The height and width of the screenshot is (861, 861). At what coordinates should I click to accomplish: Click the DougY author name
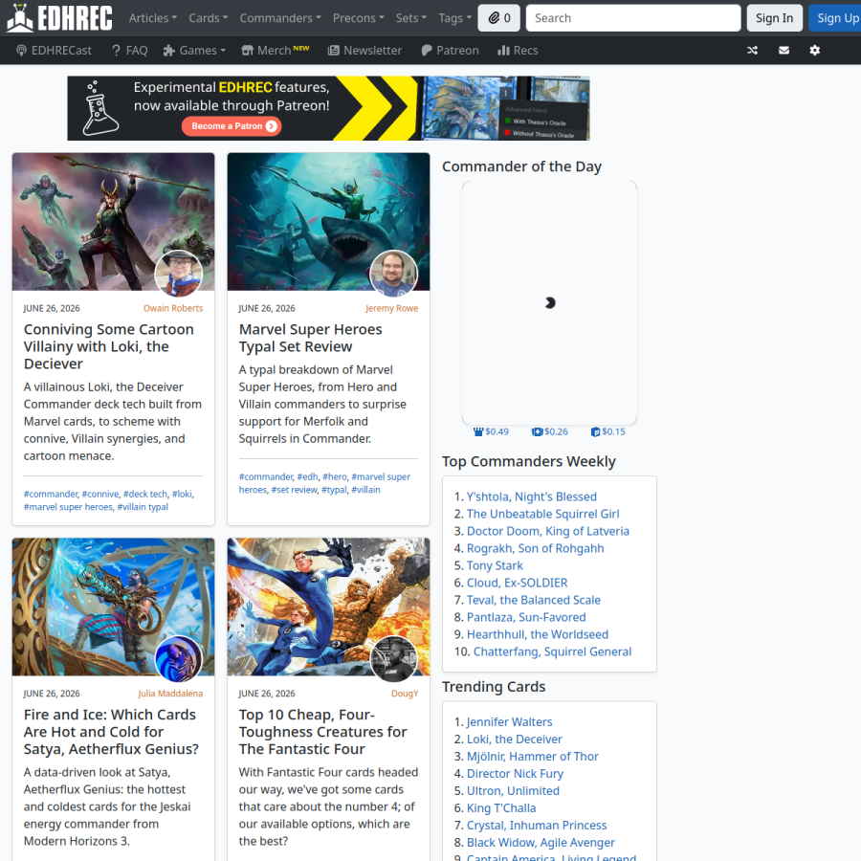tap(405, 694)
